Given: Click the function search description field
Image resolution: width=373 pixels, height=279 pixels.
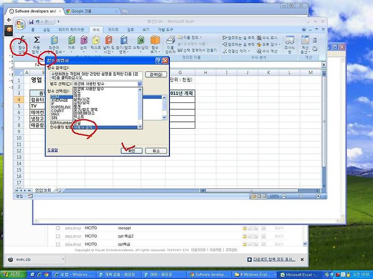Looking at the screenshot, I should click(x=96, y=75).
